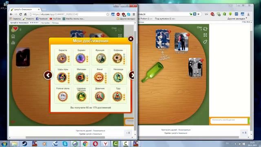Viewport: 261px width, 147px height.
Task: Change table icon in right window
Action: point(205,29)
